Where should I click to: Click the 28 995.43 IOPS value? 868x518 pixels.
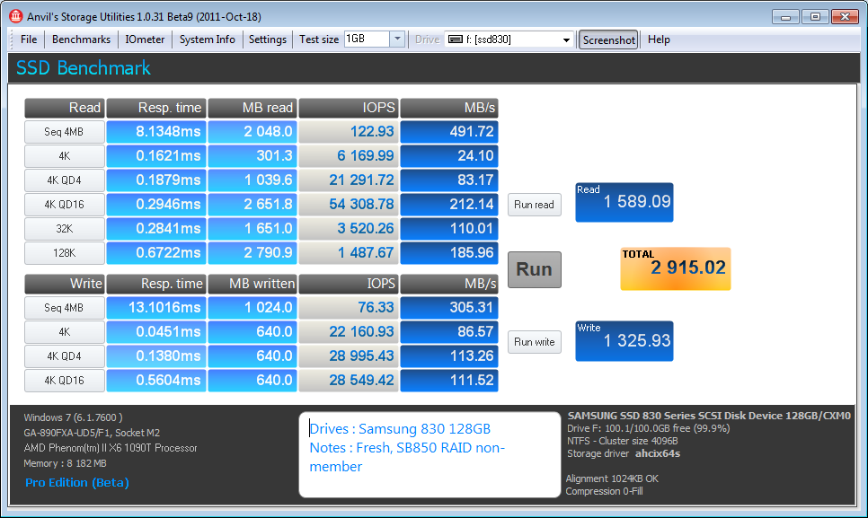[349, 356]
